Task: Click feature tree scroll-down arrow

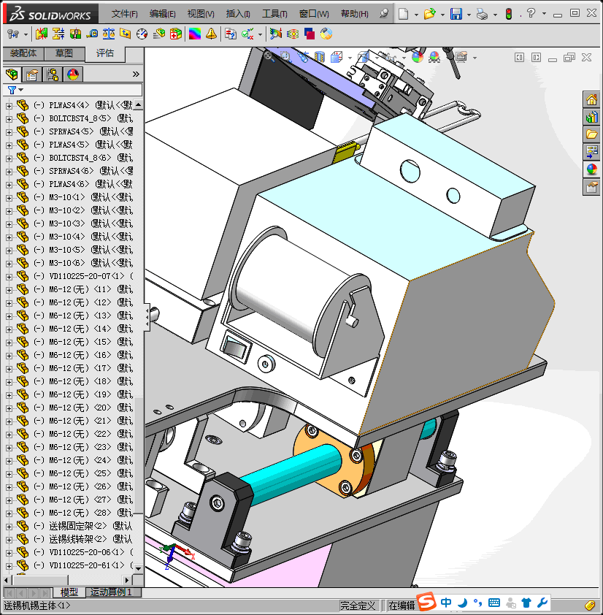Action: click(139, 568)
